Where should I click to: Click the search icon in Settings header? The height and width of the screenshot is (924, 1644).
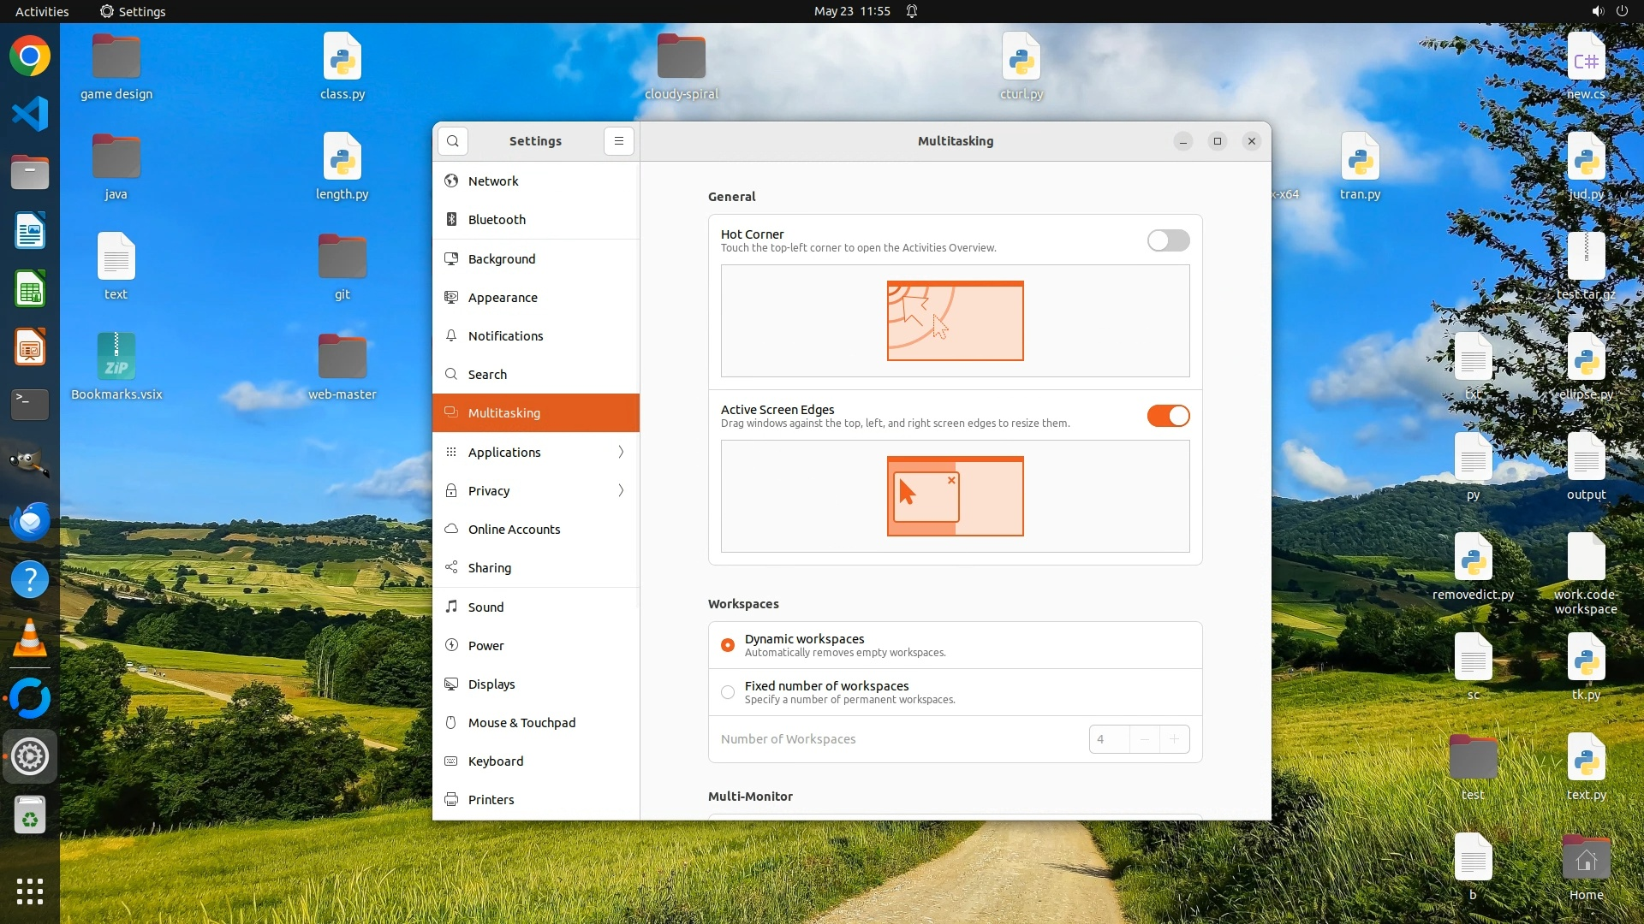point(453,141)
